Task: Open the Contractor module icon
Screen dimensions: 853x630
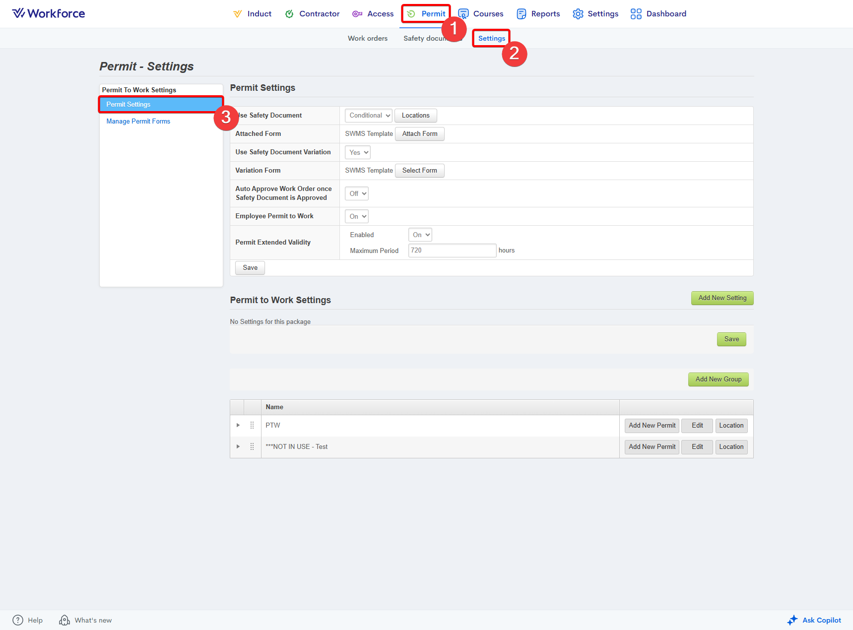Action: point(289,14)
